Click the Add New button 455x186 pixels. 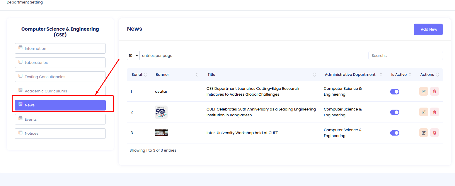(428, 29)
